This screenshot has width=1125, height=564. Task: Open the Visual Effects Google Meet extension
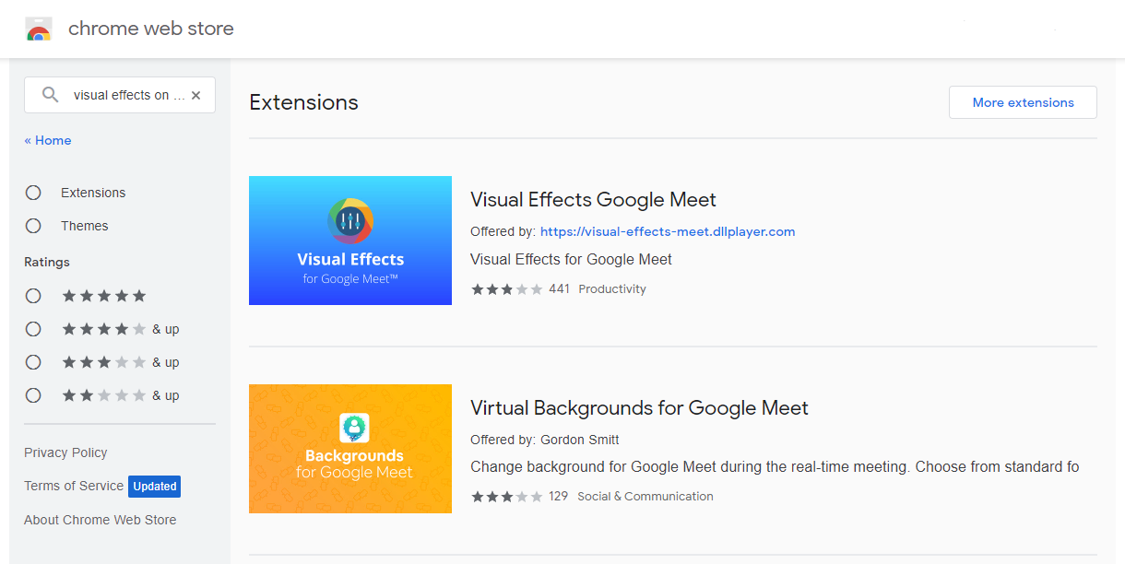pyautogui.click(x=593, y=199)
